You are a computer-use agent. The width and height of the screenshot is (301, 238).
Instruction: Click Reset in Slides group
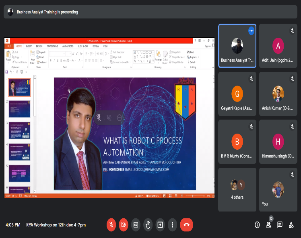pyautogui.click(x=40, y=57)
